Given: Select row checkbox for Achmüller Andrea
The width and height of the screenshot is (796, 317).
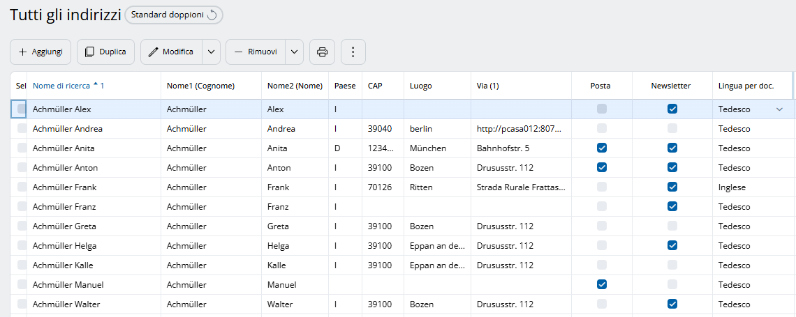Looking at the screenshot, I should coord(22,129).
